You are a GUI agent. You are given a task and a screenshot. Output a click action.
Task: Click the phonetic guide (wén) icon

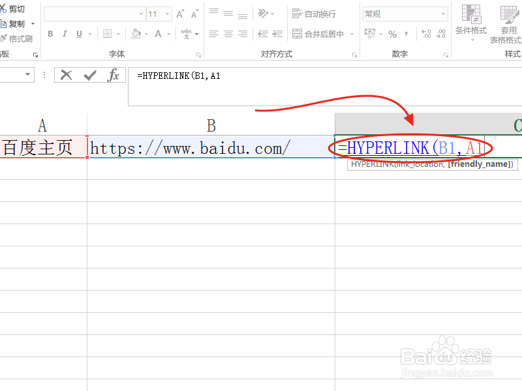186,34
